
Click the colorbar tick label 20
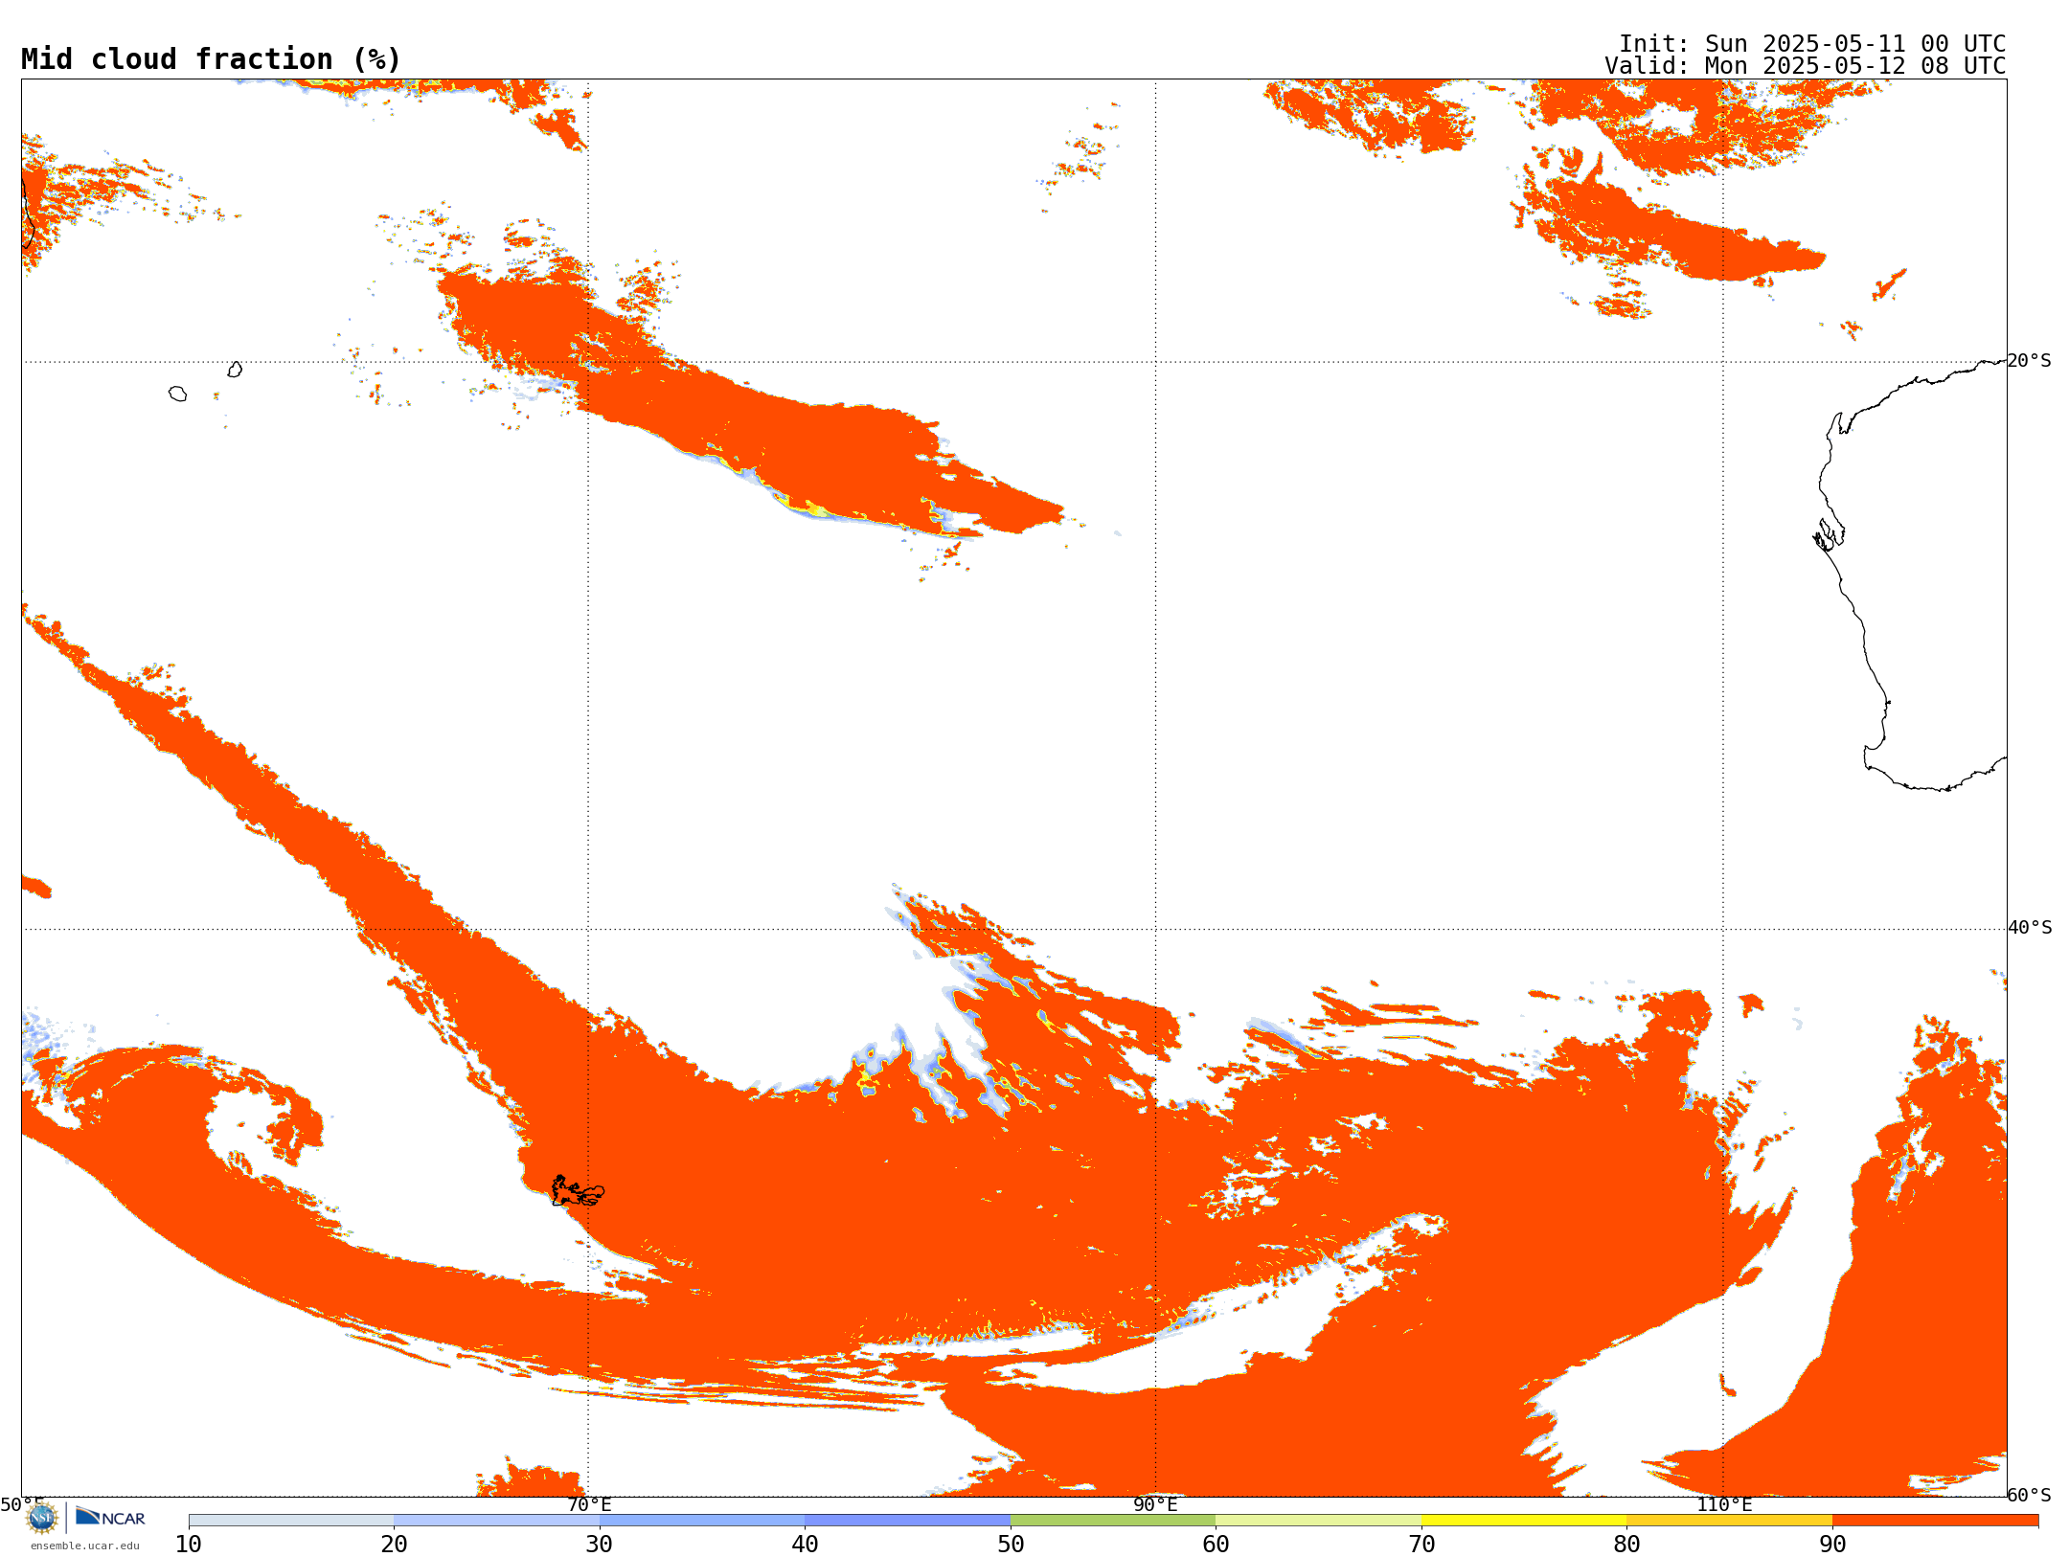coord(394,1545)
